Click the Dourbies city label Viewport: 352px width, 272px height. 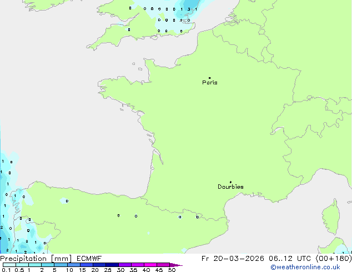(x=230, y=187)
